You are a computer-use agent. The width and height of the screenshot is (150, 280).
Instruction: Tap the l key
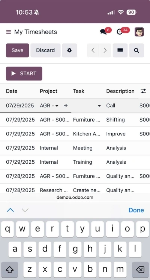[x=135, y=249]
